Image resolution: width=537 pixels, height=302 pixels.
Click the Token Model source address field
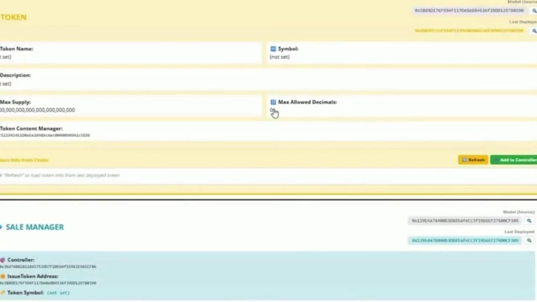pyautogui.click(x=469, y=10)
